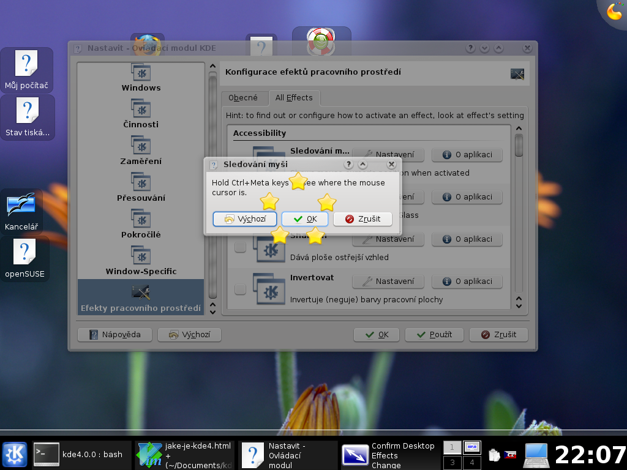Screen dimensions: 627x470
Task: Confirm with OK in Sledování myši dialog
Action: pyautogui.click(x=305, y=219)
